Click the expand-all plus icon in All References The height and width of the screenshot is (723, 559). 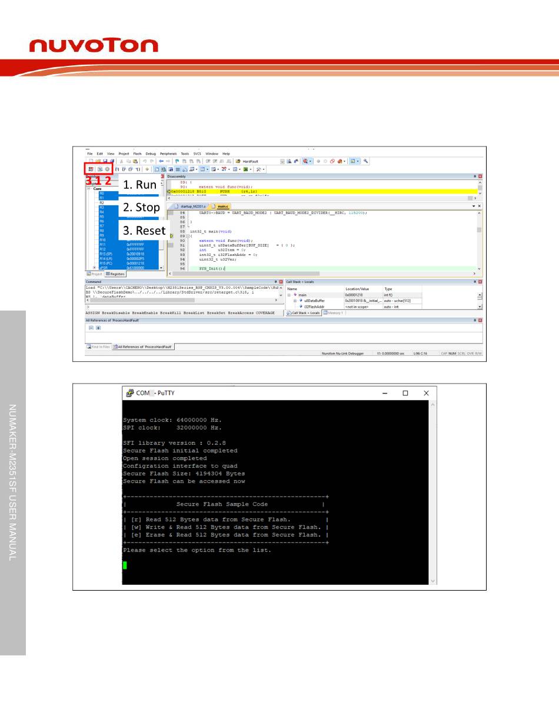[98, 328]
